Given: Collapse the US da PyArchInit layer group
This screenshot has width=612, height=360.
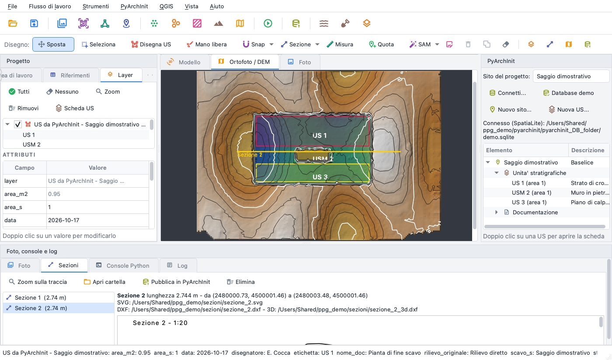Looking at the screenshot, I should point(7,125).
